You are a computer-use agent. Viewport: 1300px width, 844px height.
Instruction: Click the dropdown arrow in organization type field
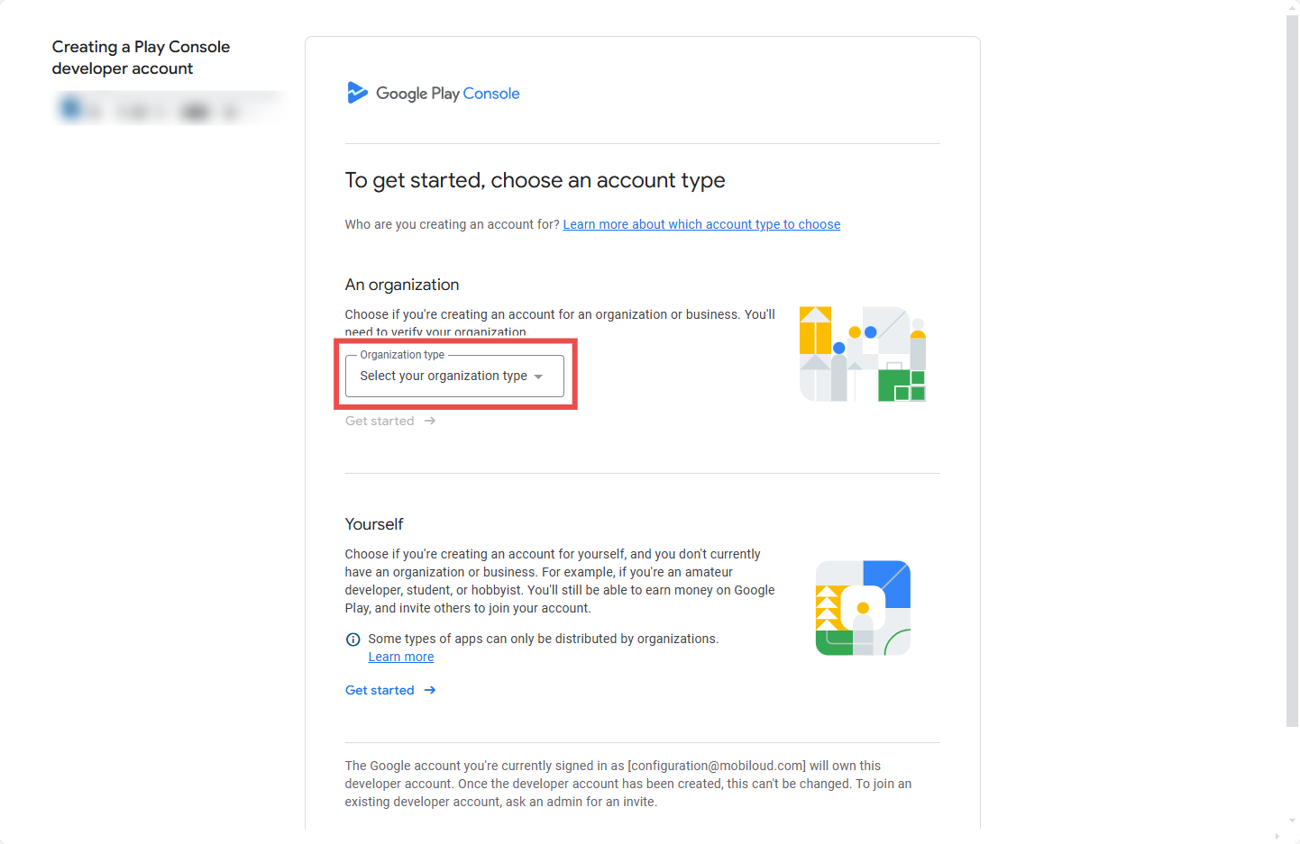(538, 377)
